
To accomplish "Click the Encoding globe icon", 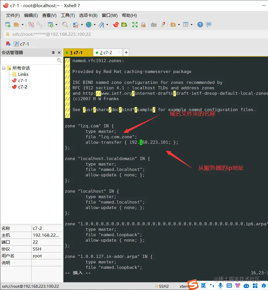I will [89, 25].
